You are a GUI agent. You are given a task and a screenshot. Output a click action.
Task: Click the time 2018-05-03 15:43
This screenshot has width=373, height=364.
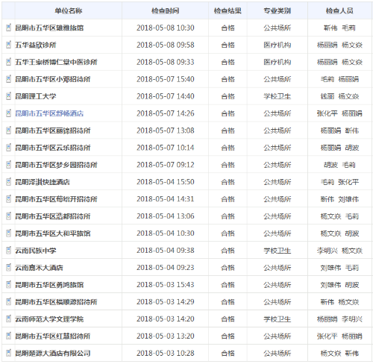166,285
